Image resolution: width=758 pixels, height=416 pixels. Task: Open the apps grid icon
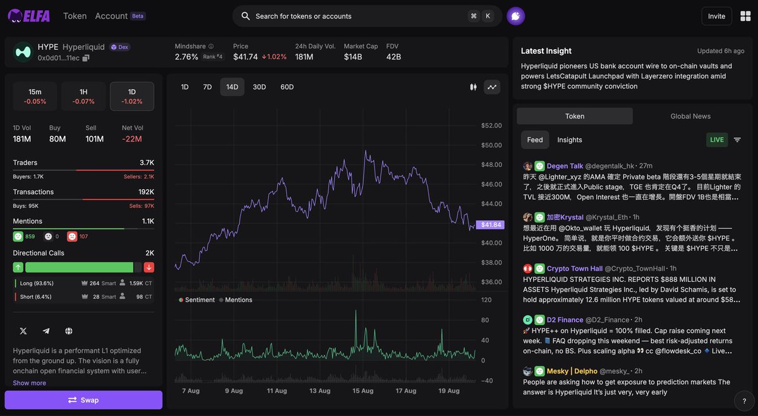click(745, 16)
